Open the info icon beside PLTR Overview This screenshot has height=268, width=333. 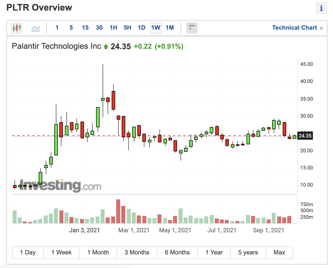321,8
